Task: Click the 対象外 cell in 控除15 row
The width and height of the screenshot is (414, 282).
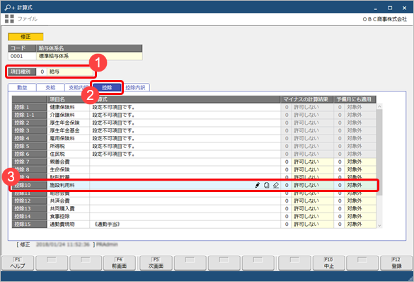Action: click(x=360, y=224)
